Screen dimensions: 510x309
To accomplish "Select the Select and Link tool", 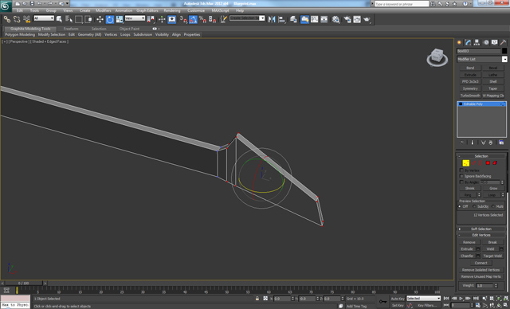I will click(x=7, y=19).
